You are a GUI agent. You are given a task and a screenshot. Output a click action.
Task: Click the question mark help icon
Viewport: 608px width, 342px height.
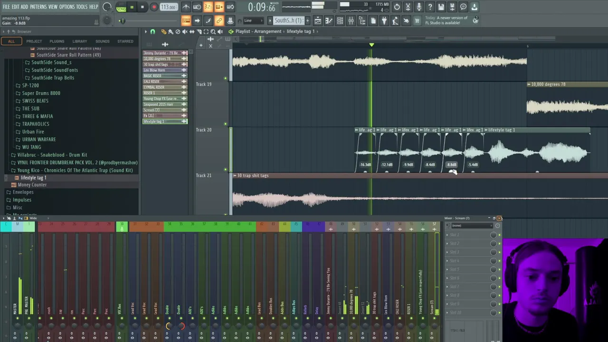click(430, 7)
